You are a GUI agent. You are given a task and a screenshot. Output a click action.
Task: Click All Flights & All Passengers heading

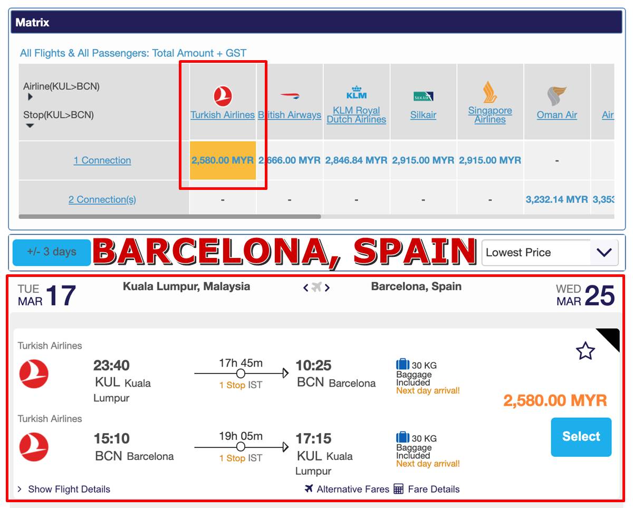click(x=133, y=53)
